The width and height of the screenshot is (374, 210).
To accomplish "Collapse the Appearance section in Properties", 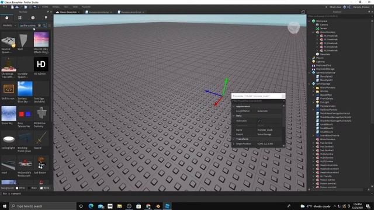I will [234, 106].
